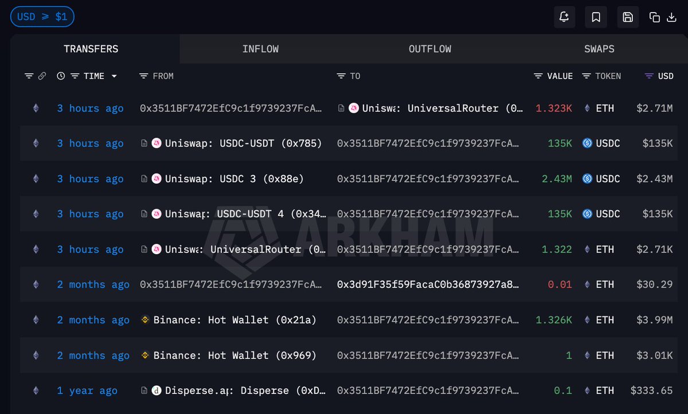
Task: Open Binance: Hot Wallet (0x21a) link
Action: point(234,320)
